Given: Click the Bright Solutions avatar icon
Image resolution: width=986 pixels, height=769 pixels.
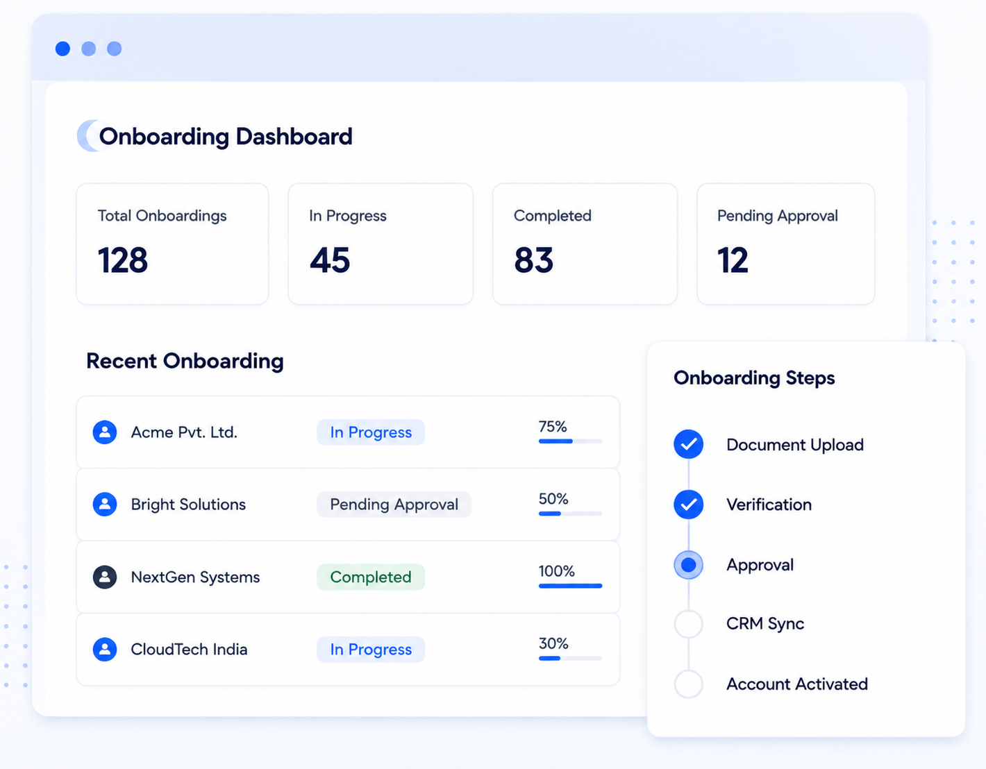Looking at the screenshot, I should click(105, 504).
